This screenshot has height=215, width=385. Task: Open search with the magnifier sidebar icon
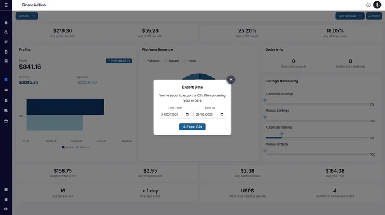click(x=6, y=32)
